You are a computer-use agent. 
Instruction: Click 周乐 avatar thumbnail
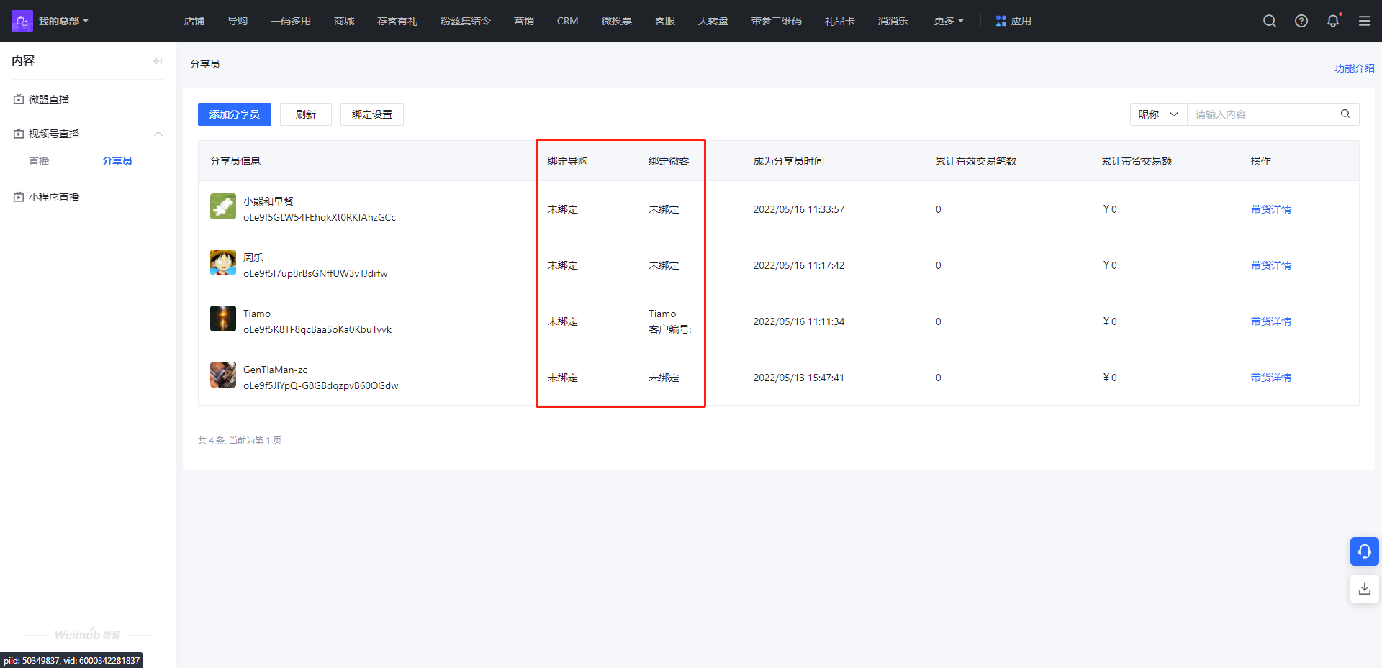click(223, 262)
